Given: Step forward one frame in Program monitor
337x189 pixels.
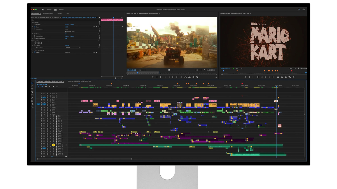Looking at the screenshot, I should coord(269,77).
